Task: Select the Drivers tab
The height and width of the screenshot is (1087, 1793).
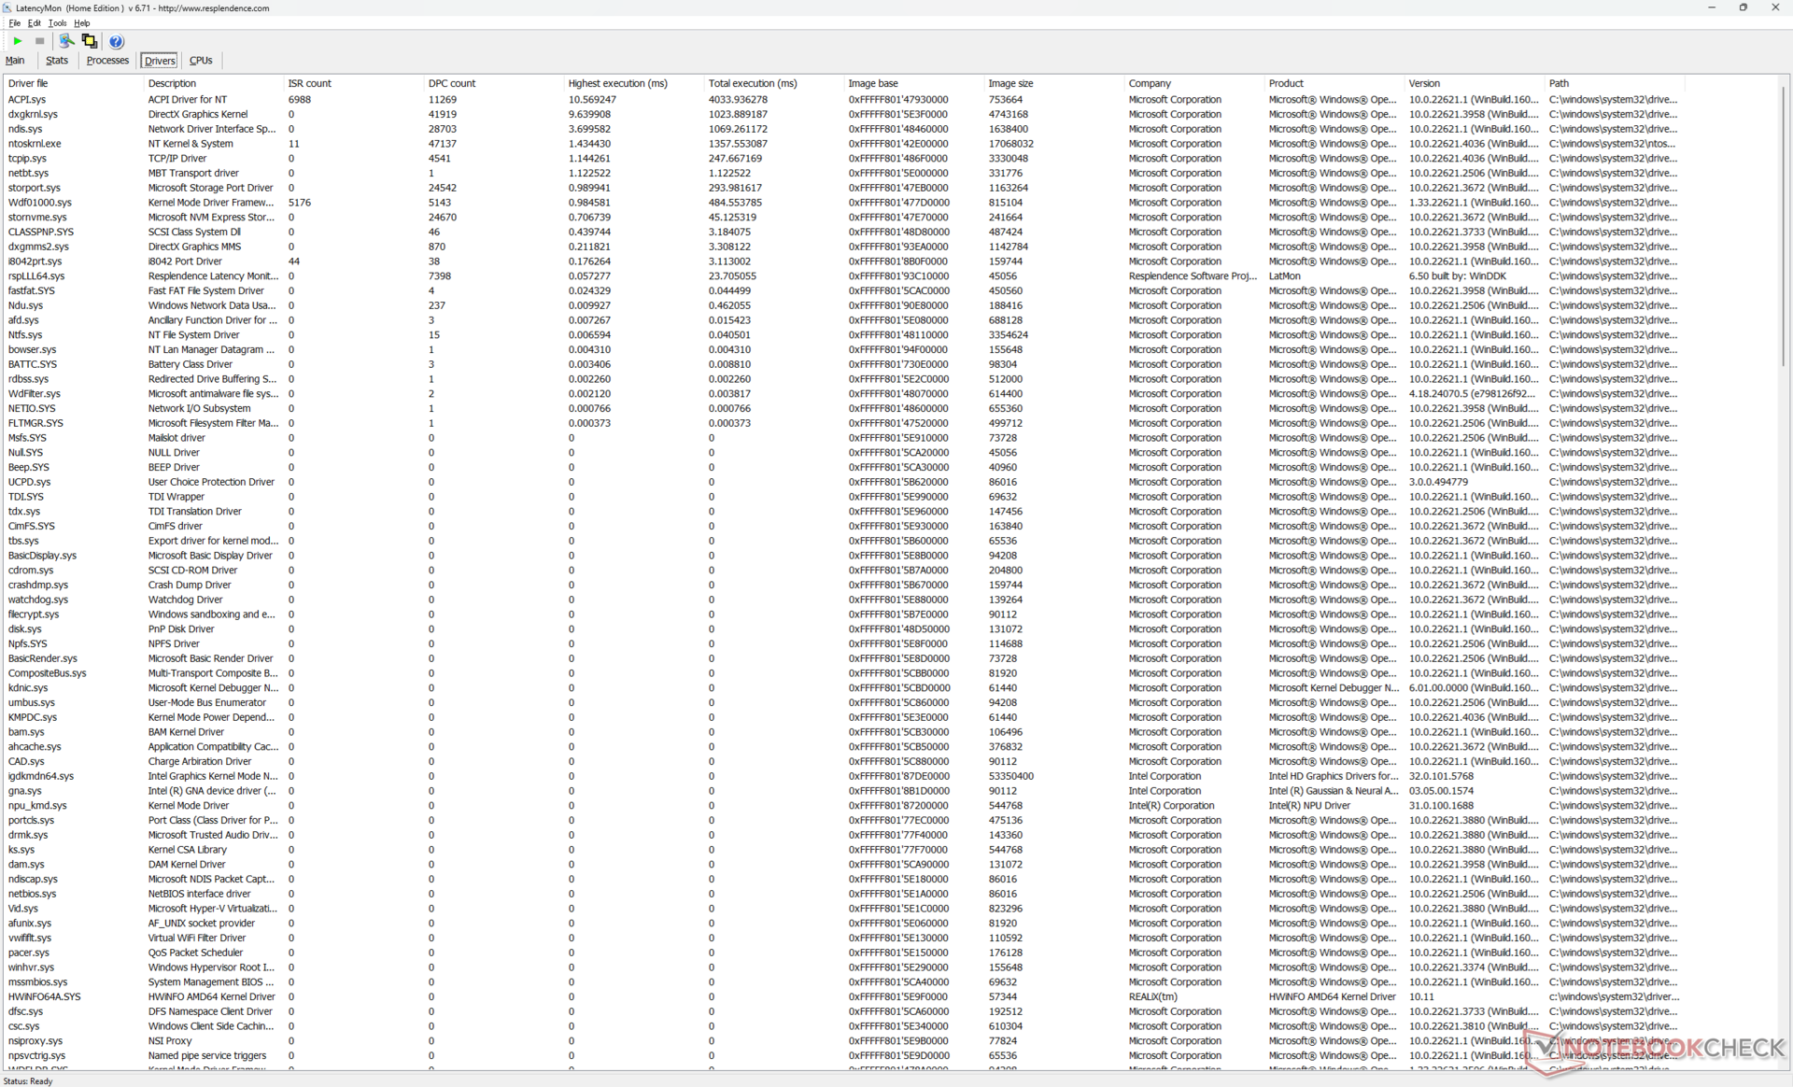Action: [x=160, y=61]
